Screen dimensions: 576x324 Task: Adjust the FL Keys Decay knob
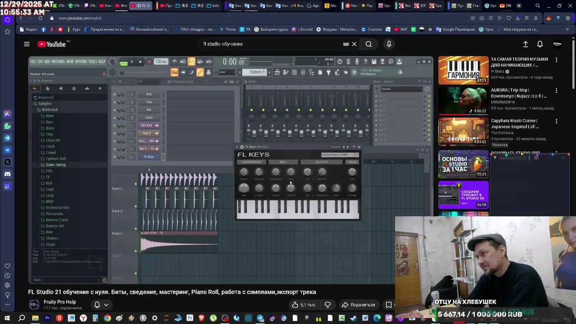coord(243,172)
